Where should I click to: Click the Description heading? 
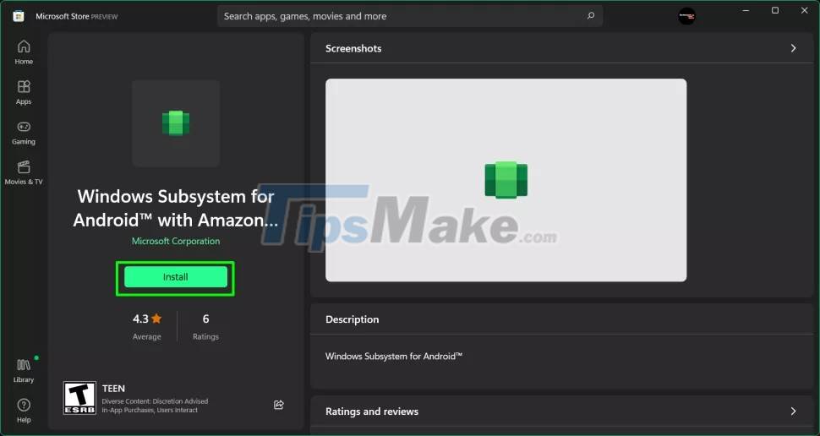tap(352, 319)
